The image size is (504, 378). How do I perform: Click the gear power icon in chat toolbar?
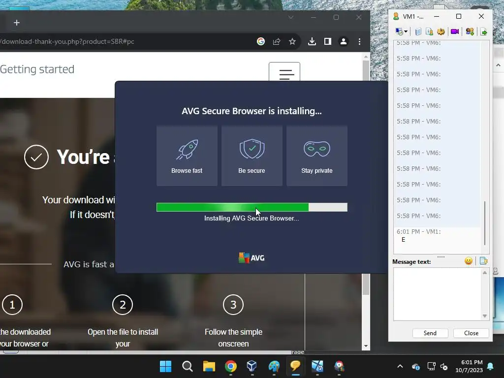pos(441,31)
